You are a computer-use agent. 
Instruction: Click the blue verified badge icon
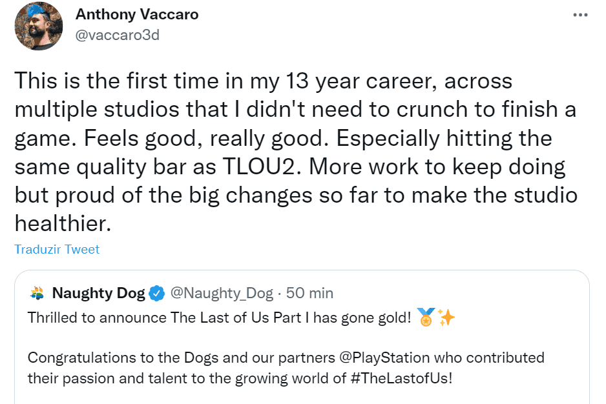click(x=157, y=294)
